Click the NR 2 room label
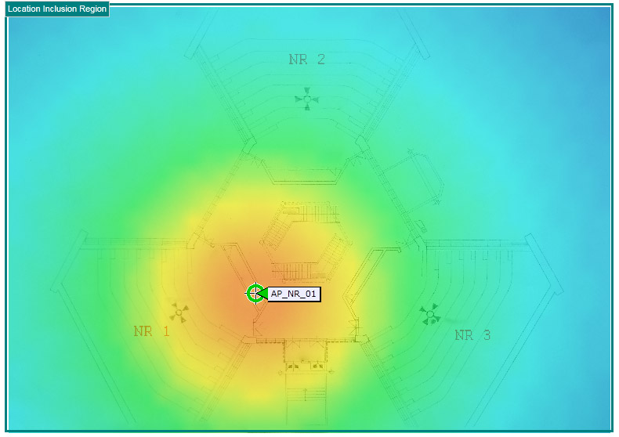This screenshot has width=619, height=437. pyautogui.click(x=306, y=60)
